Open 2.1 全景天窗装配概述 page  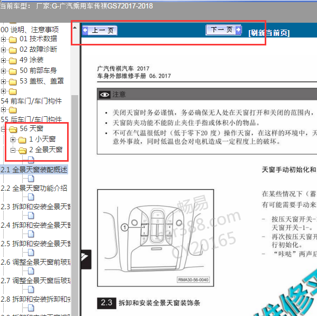tap(34, 170)
